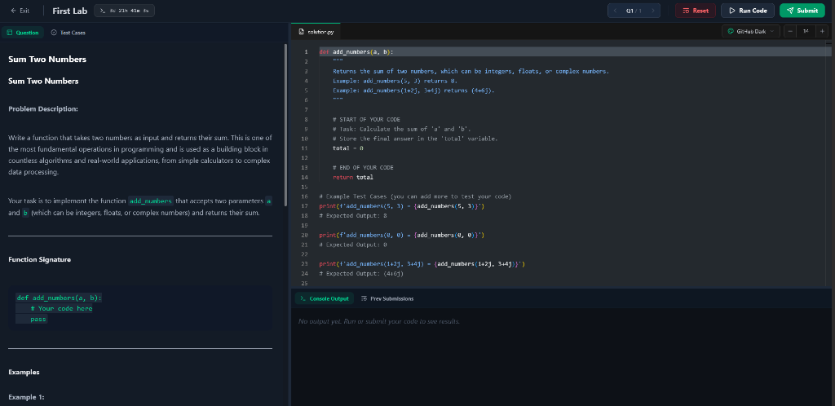Click the '# Expected Output: (4+6j)' comment
The image size is (835, 406).
click(x=361, y=273)
